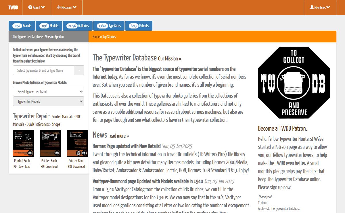The height and width of the screenshot is (213, 345).
Task: Click Printed Book under the third cover
Action: [76, 161]
